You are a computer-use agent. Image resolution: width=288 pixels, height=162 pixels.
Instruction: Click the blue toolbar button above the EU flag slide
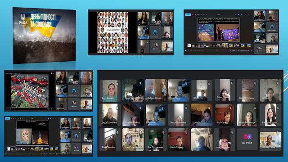(x=188, y=14)
